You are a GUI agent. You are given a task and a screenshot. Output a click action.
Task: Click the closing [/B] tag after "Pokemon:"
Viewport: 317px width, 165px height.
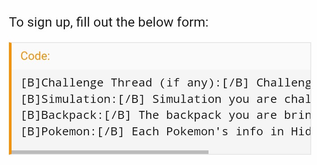pyautogui.click(x=111, y=132)
